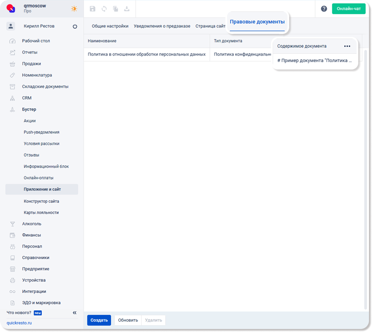Open help via question mark icon
372x332 pixels.
(324, 9)
